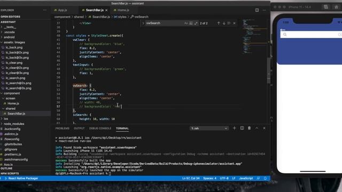This screenshot has width=342, height=192.
Task: Open notifications bell in status bar
Action: (265, 178)
